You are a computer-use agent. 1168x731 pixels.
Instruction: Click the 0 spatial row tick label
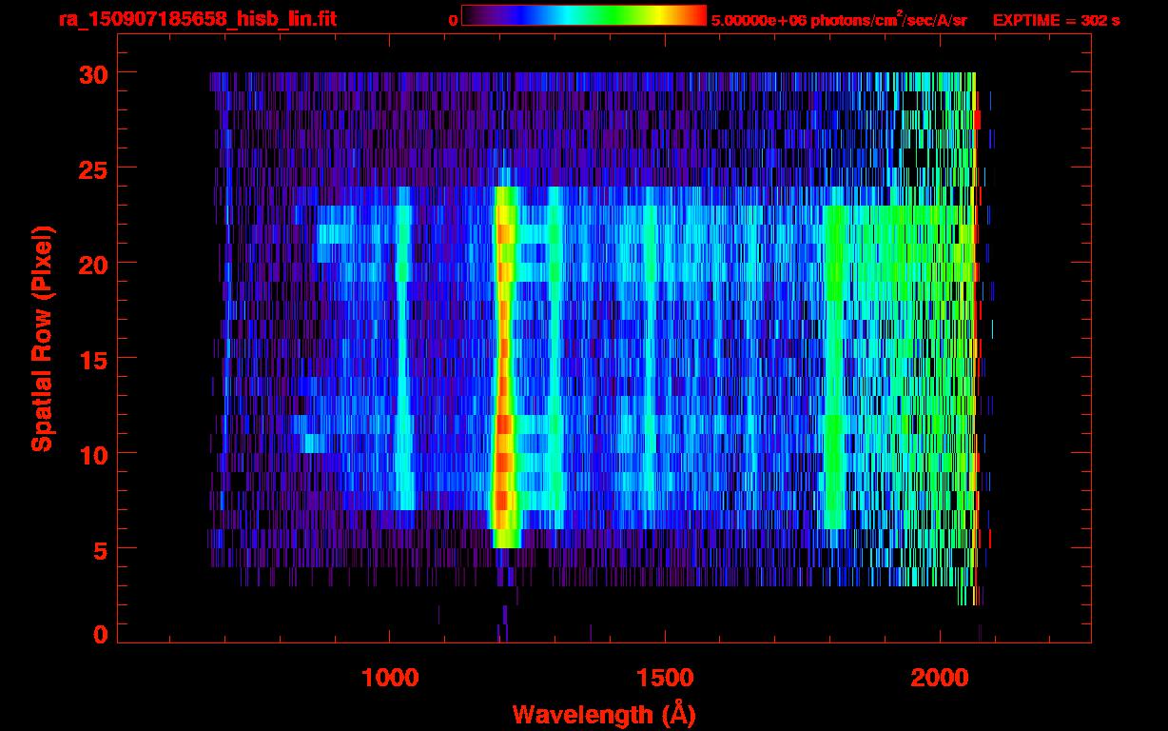[100, 633]
